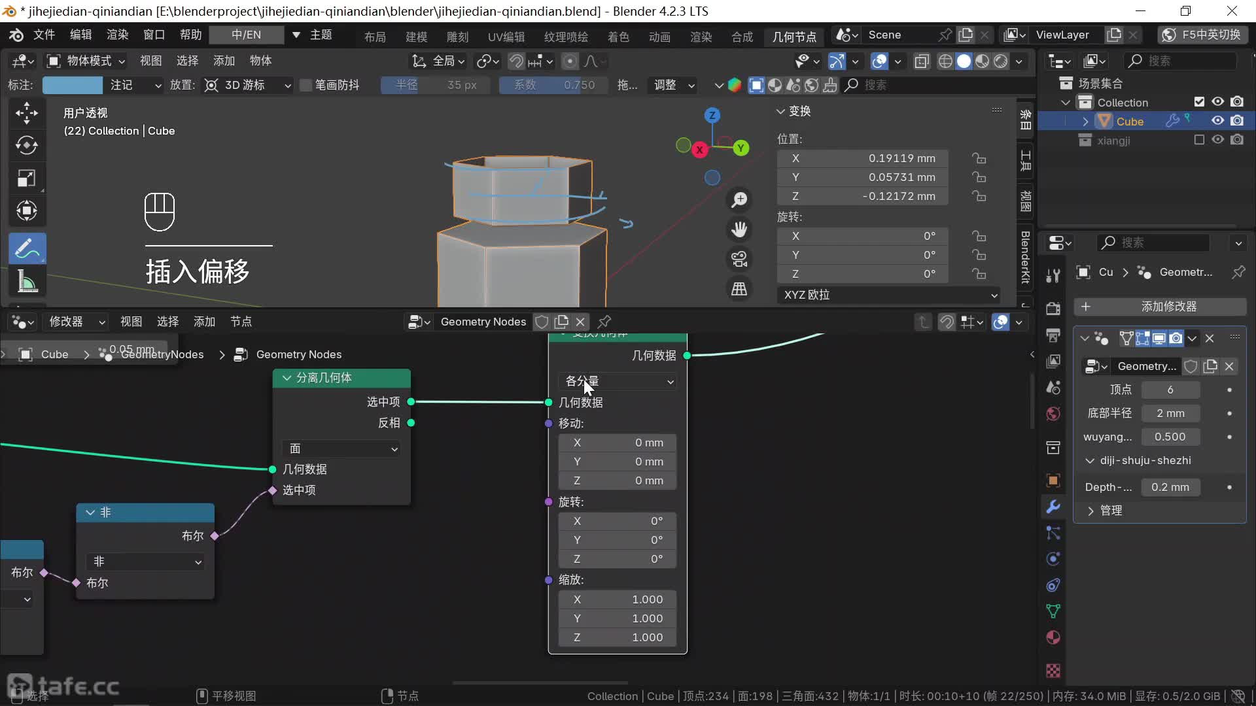1256x706 pixels.
Task: Click the pan view hand icon
Action: [739, 229]
